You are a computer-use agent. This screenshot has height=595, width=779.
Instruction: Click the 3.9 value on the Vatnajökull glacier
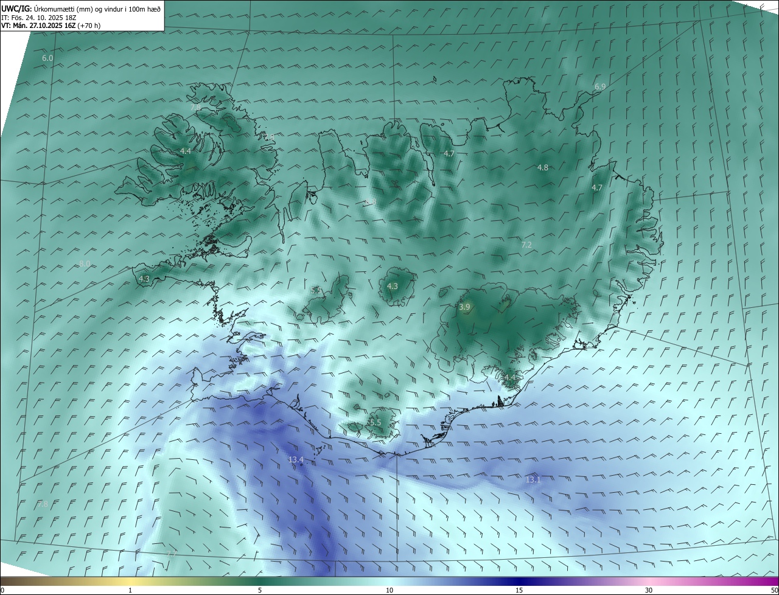click(x=464, y=307)
